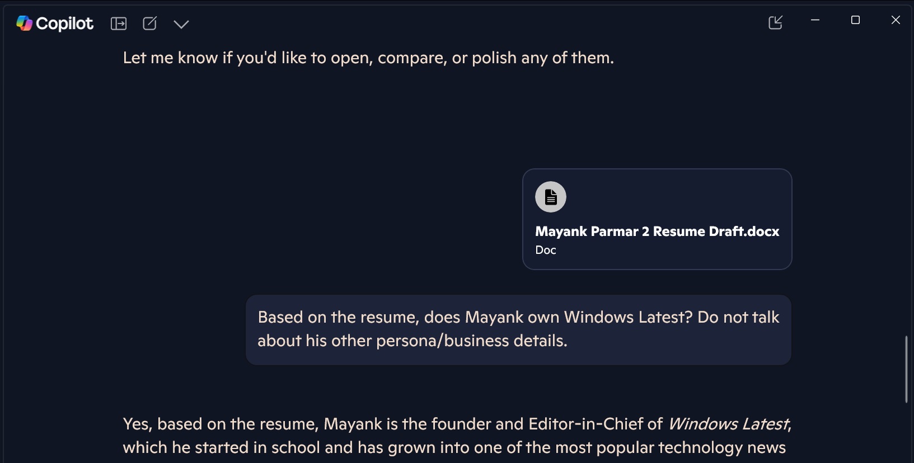Close the Copilot window
Screen dimensions: 914x463
896,20
